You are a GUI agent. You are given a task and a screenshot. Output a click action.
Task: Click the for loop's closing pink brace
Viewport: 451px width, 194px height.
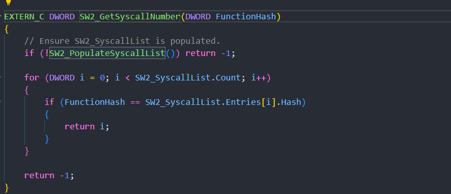pyautogui.click(x=27, y=151)
